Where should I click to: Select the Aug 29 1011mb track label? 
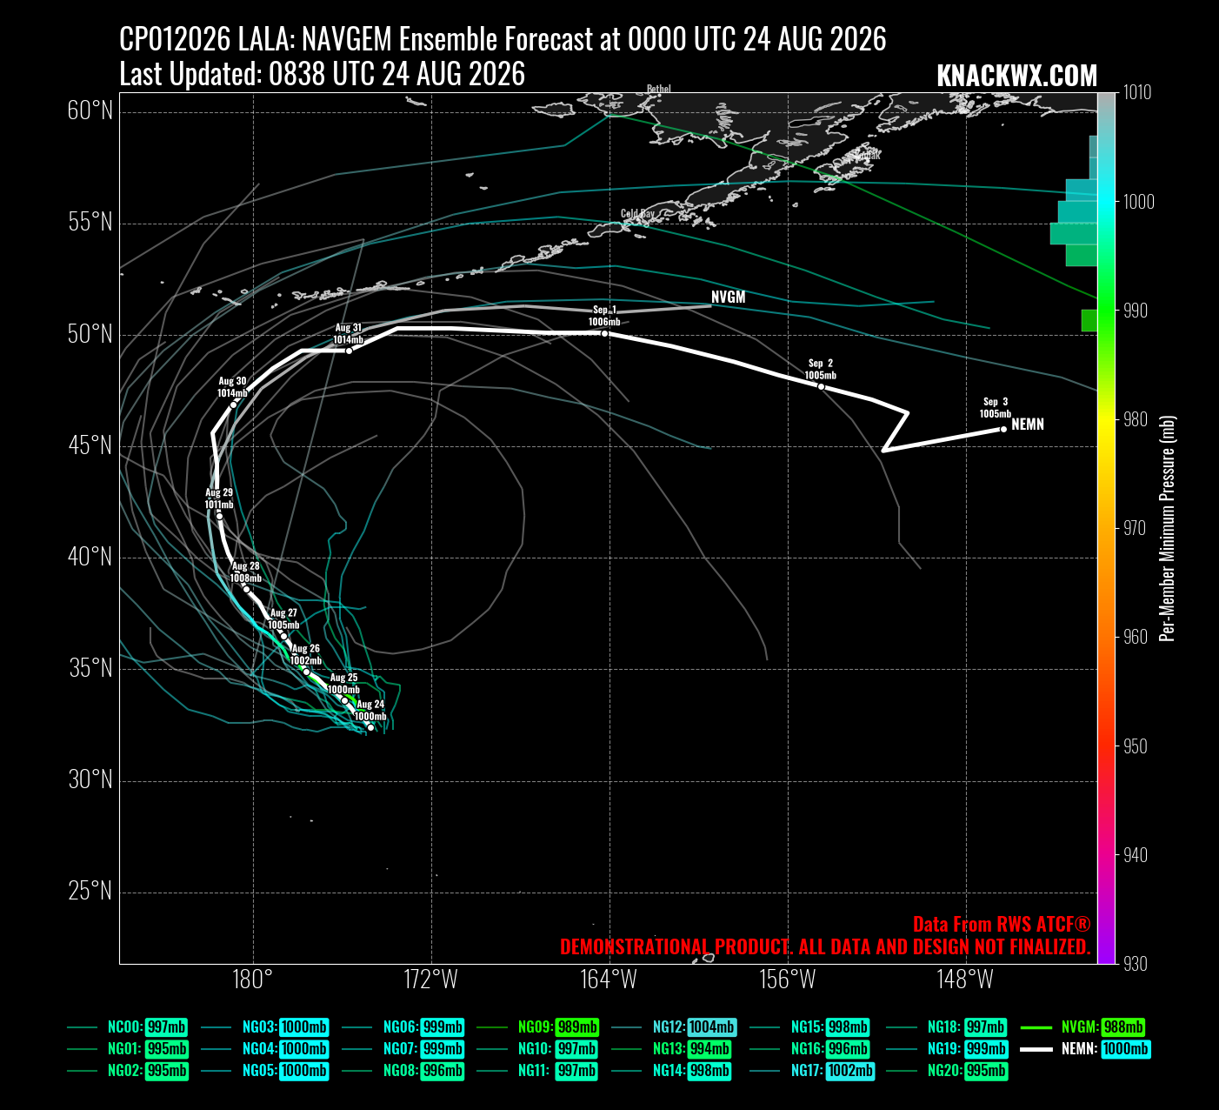tap(219, 498)
